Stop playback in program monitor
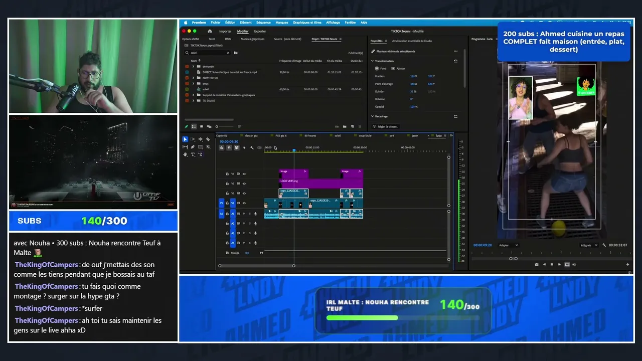Image resolution: width=642 pixels, height=361 pixels. click(552, 264)
